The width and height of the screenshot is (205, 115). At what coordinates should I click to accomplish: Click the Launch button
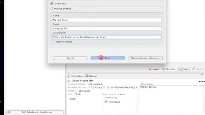(198, 69)
